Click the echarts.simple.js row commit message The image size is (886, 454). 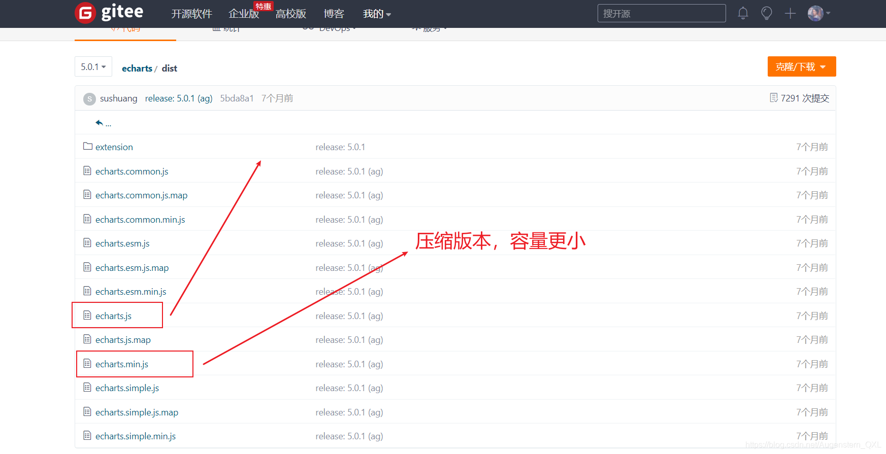click(x=349, y=388)
